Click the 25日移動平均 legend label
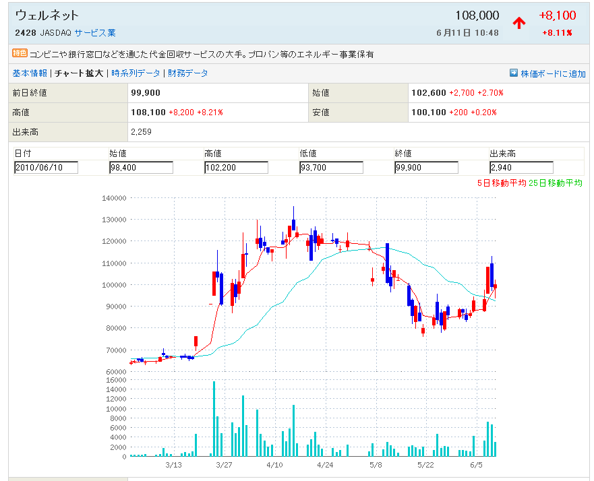Viewport: 594px width, 481px height. 556,183
